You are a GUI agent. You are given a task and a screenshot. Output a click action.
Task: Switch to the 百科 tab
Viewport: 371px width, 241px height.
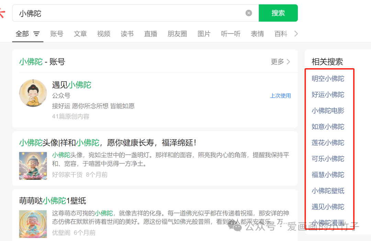coord(281,33)
